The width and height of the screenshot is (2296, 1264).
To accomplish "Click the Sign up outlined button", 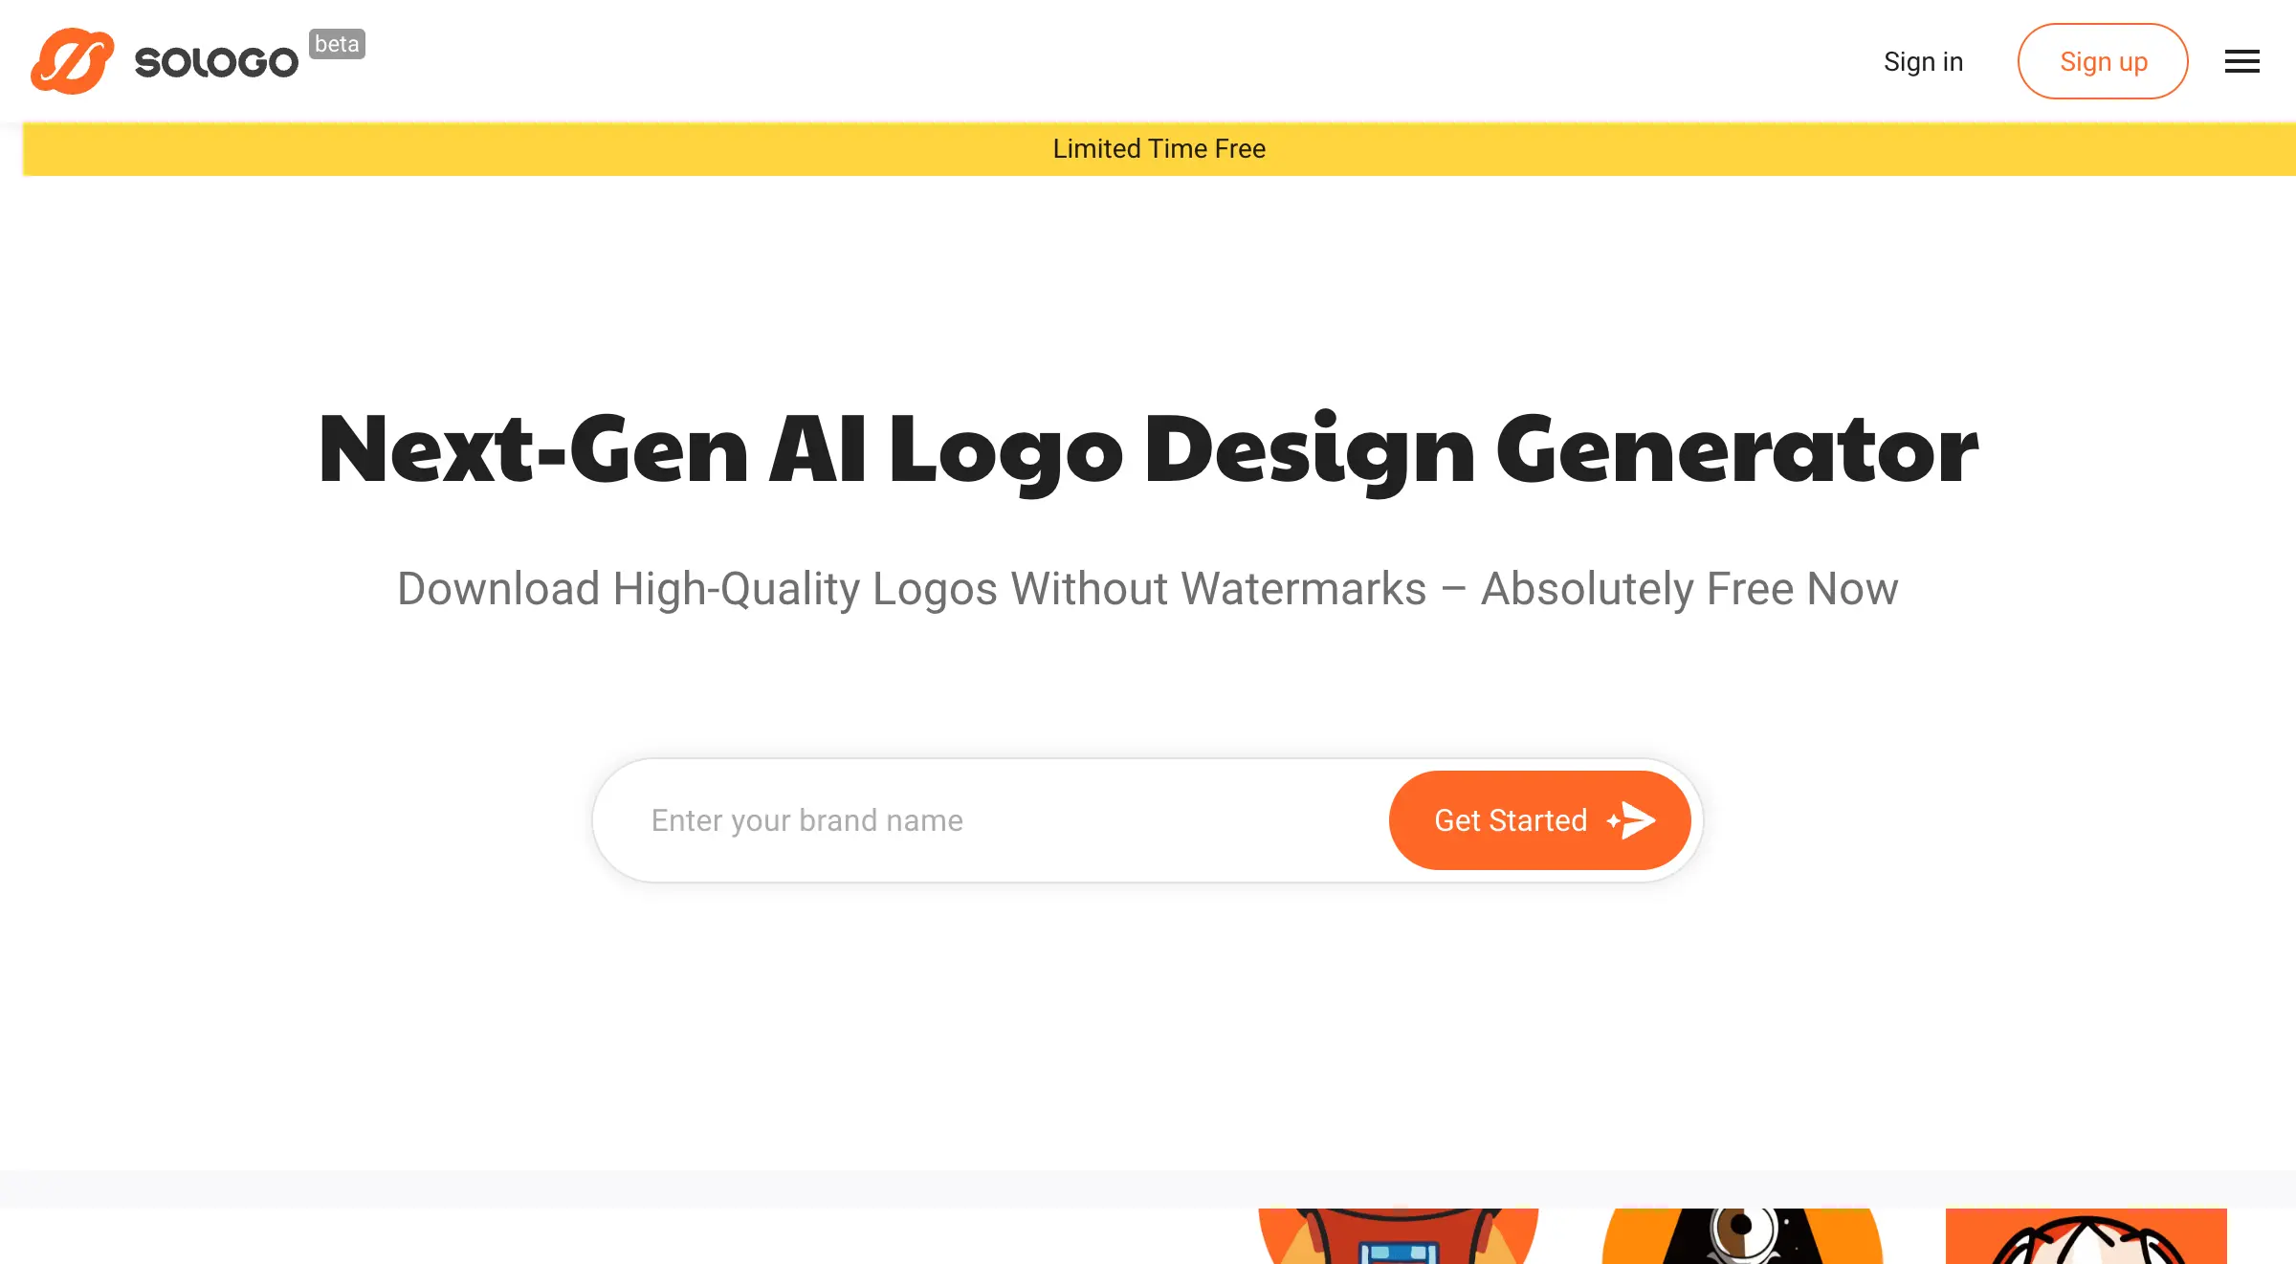I will [2103, 61].
